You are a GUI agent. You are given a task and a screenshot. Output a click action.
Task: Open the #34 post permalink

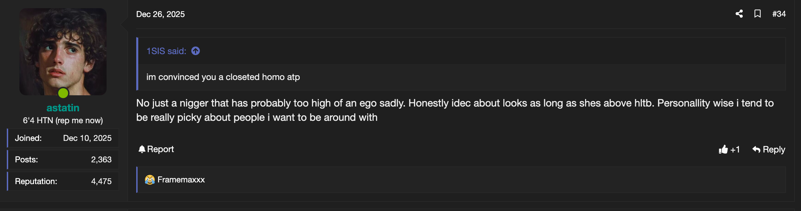[x=779, y=14]
